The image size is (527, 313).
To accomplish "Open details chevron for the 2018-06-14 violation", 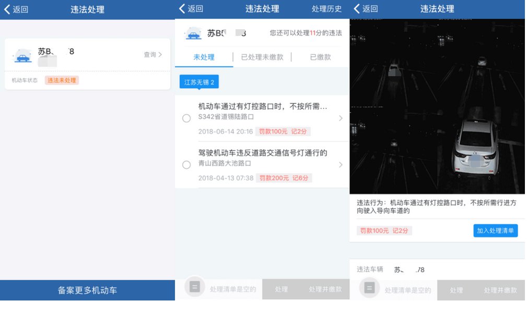I will tap(341, 118).
